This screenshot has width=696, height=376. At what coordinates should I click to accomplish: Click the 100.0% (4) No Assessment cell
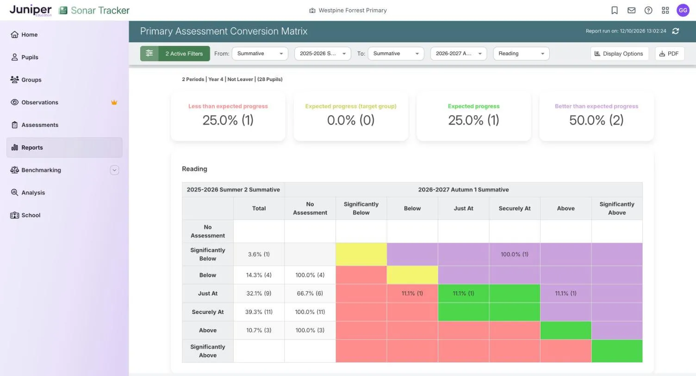click(x=310, y=275)
